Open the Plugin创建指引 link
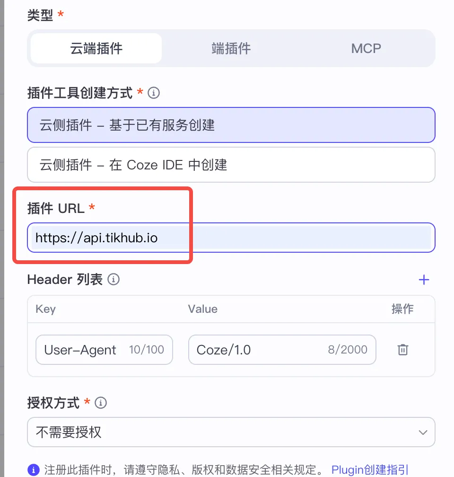 (370, 470)
